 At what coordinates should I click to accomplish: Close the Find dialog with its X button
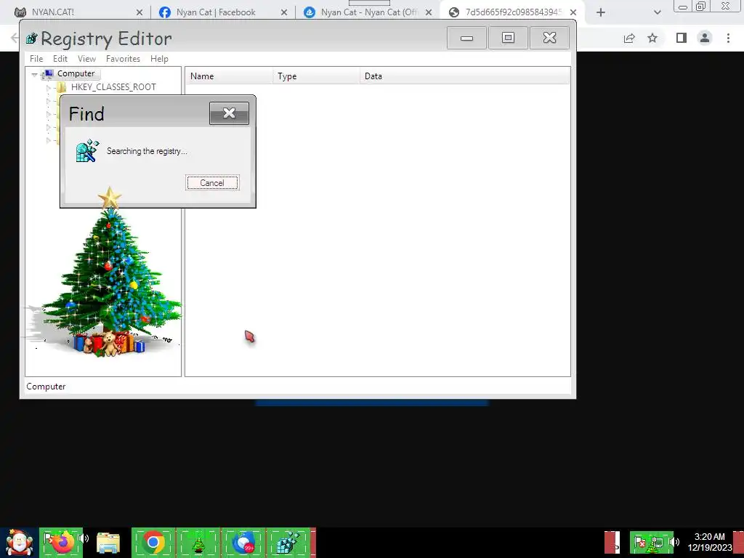point(229,113)
